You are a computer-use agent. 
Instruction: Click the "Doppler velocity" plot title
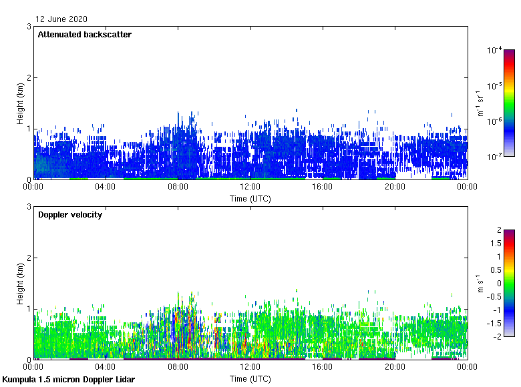click(69, 215)
